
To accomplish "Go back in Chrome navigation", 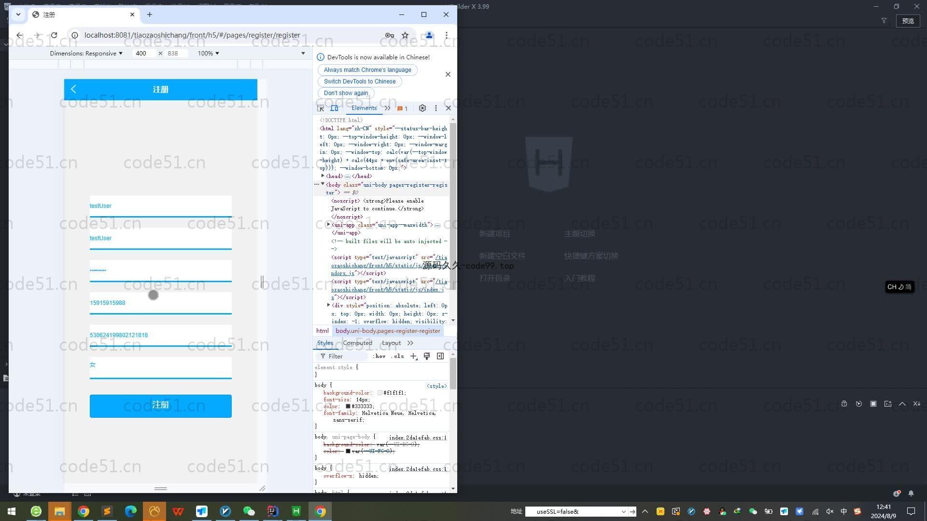I will tap(19, 35).
